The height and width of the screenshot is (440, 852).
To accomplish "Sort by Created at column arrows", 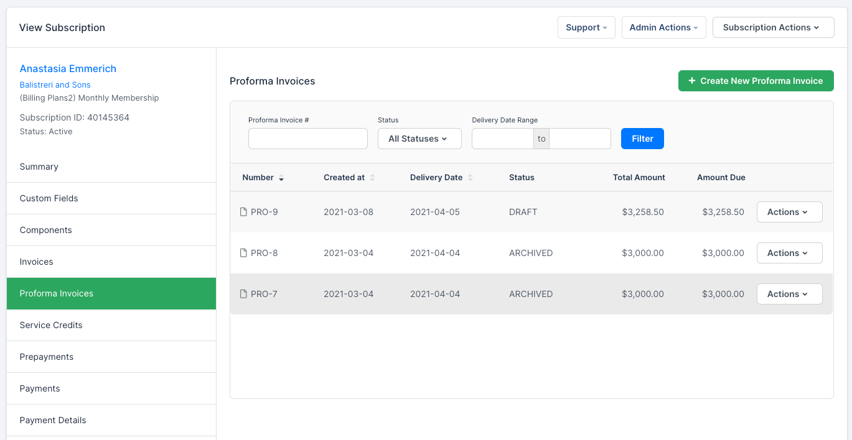I will pyautogui.click(x=372, y=178).
